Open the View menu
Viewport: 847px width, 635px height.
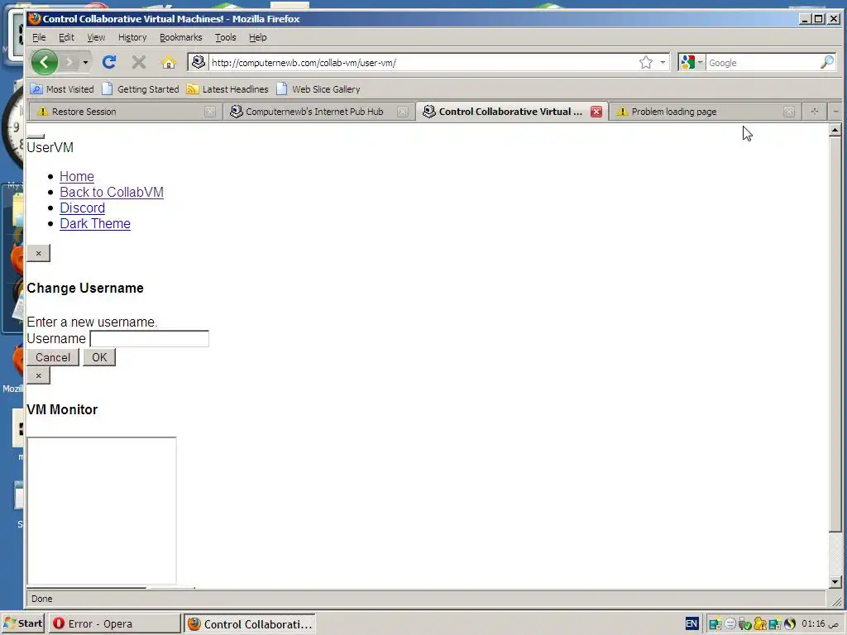point(96,37)
